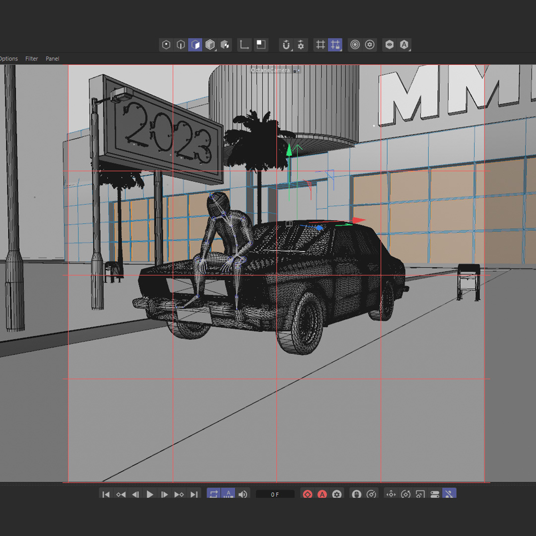The width and height of the screenshot is (536, 536).
Task: Toggle scale keyframe recording icon
Action: click(420, 494)
